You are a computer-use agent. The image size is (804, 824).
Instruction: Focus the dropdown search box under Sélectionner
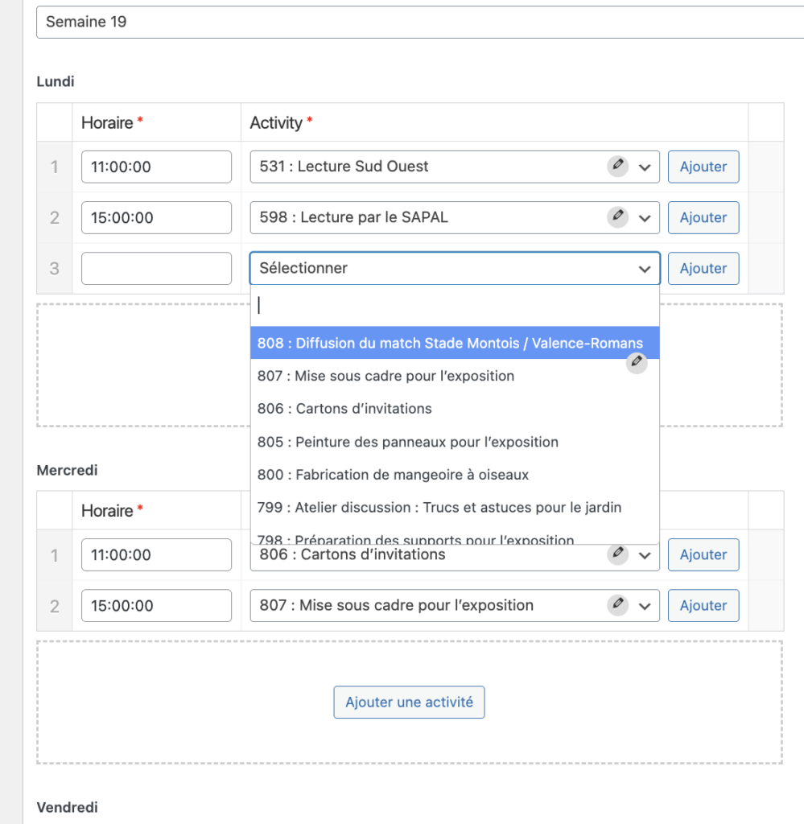point(455,305)
